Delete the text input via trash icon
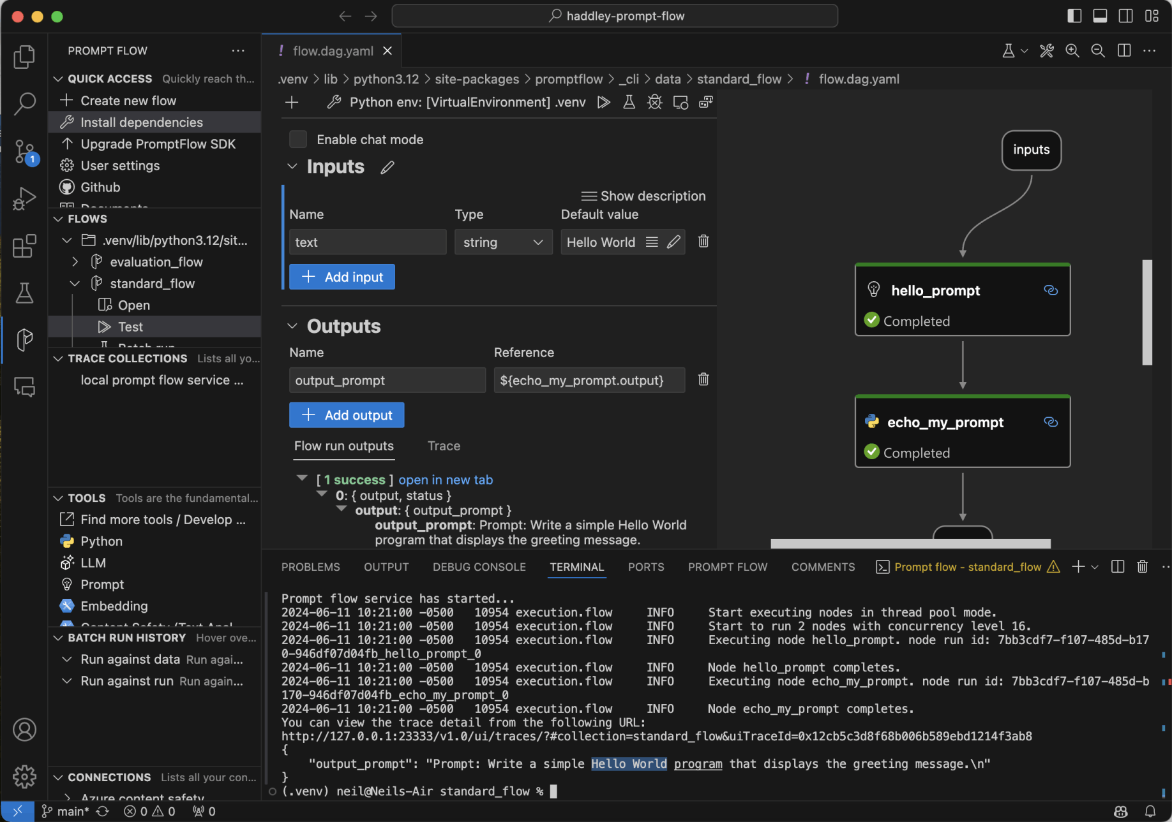Image resolution: width=1172 pixels, height=822 pixels. coord(703,242)
